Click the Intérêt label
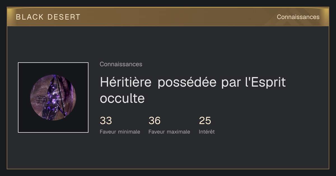The image size is (336, 176). tap(207, 132)
